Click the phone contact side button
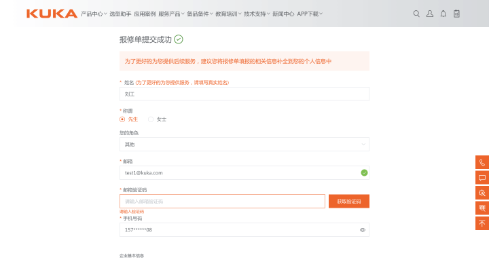The height and width of the screenshot is (264, 489). (x=482, y=162)
